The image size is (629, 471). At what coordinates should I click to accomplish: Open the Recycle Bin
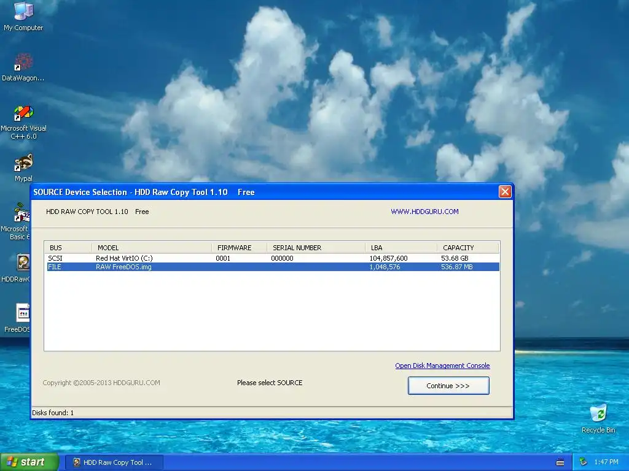click(598, 418)
